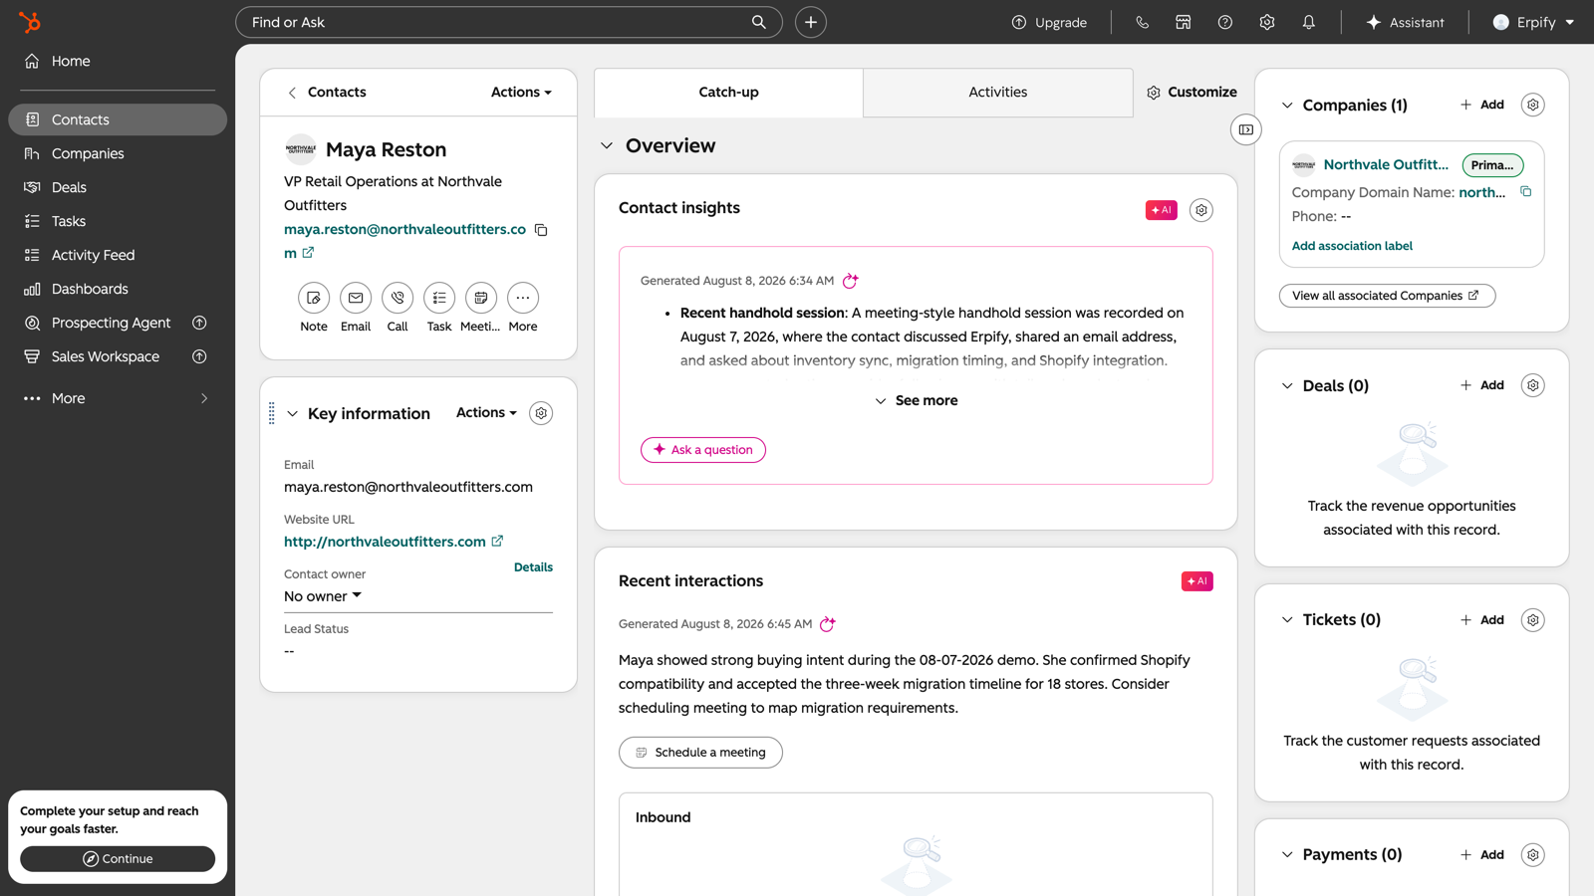This screenshot has width=1594, height=896.
Task: Open Key information Actions dropdown
Action: (486, 412)
